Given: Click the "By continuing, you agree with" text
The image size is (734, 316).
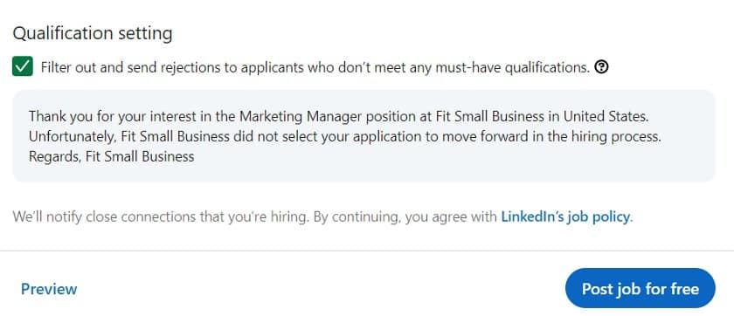Looking at the screenshot, I should pyautogui.click(x=405, y=216).
